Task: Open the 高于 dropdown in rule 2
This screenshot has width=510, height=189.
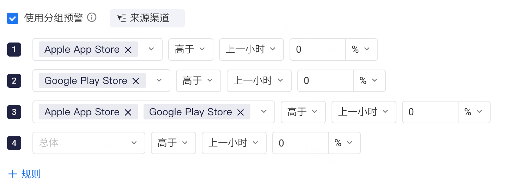Action: [199, 81]
